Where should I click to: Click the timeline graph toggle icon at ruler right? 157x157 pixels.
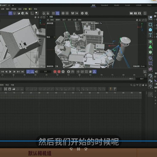click(x=145, y=72)
